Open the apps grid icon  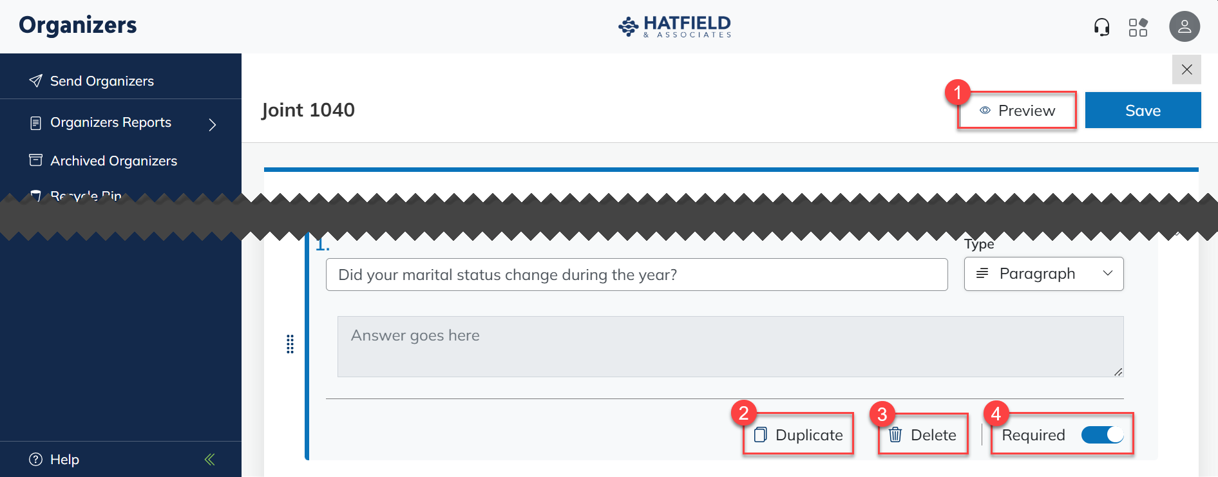(1138, 27)
